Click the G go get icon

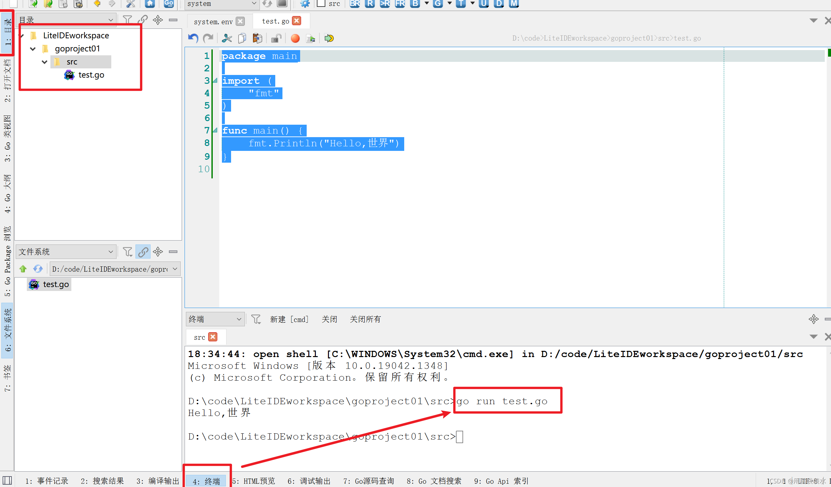(x=438, y=4)
